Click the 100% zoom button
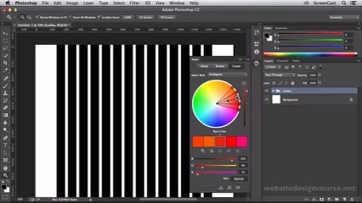This screenshot has width=362, height=203. tap(128, 17)
